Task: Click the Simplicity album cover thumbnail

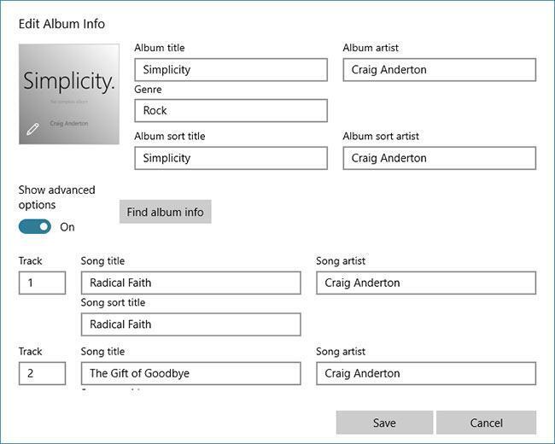Action: [x=69, y=94]
